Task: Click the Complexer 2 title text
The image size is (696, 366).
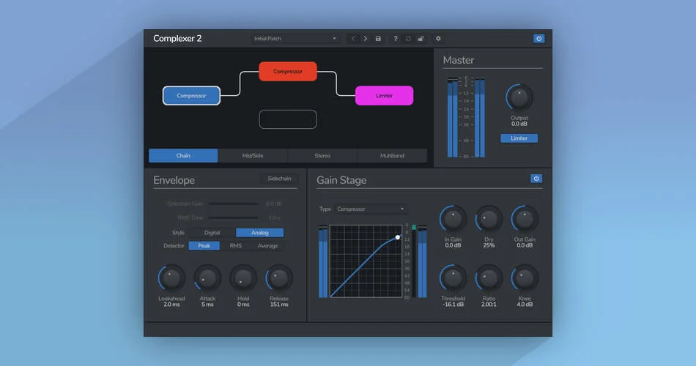Action: [177, 39]
